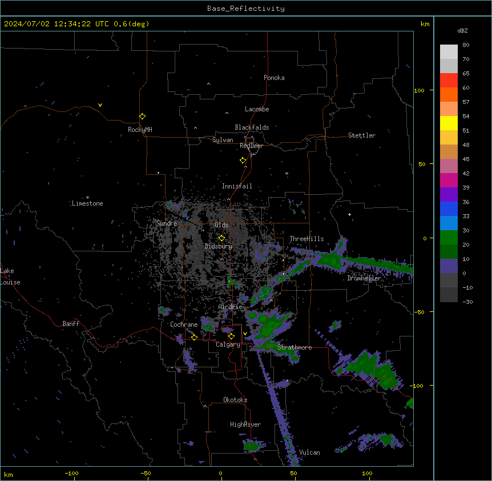Click the Innisfail label
Viewport: 492px width, 481px height.
pyautogui.click(x=237, y=186)
